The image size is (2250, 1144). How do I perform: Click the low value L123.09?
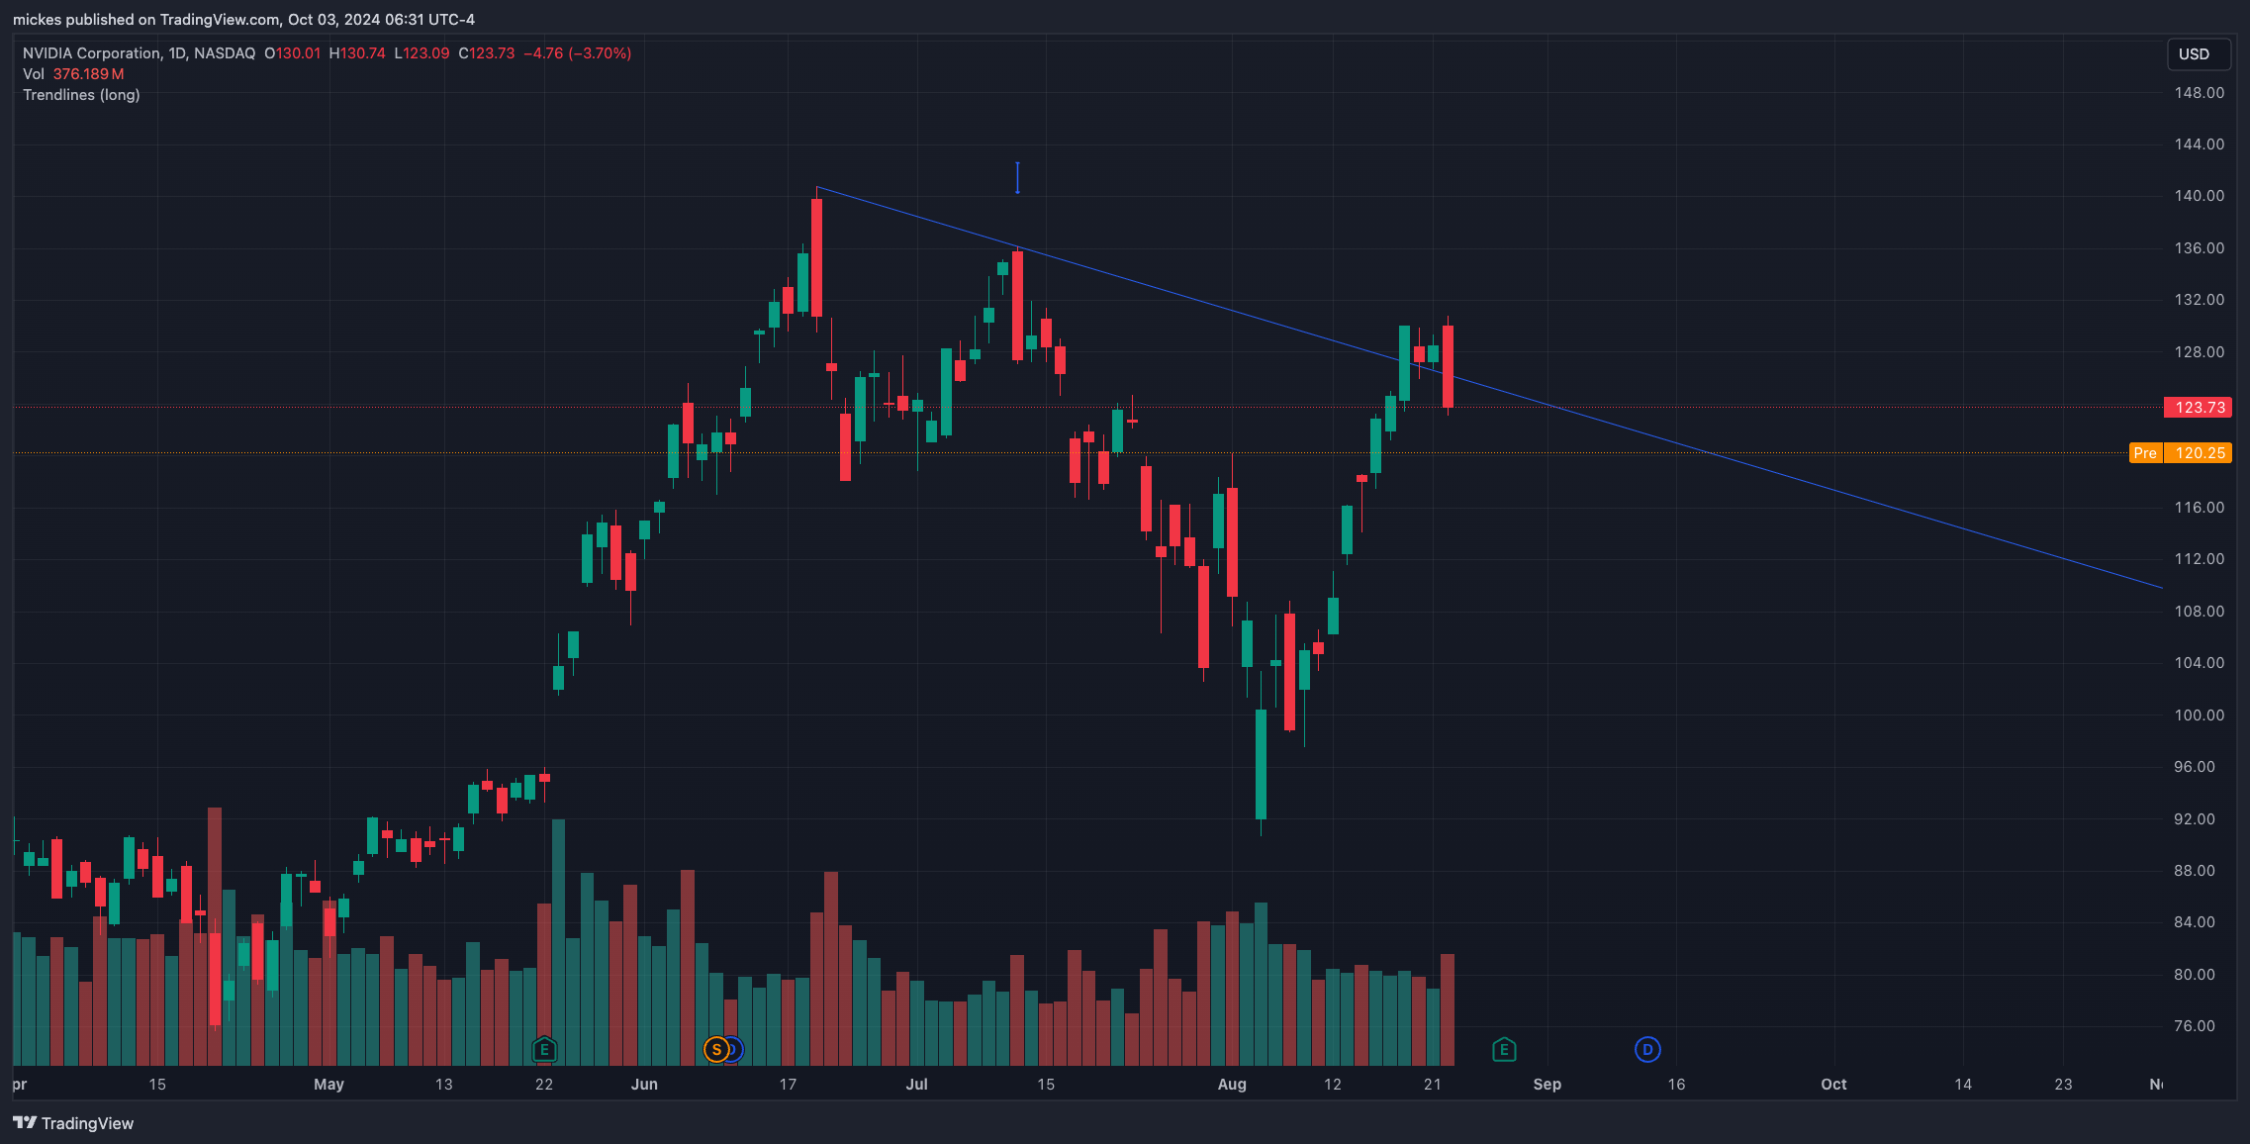click(422, 53)
